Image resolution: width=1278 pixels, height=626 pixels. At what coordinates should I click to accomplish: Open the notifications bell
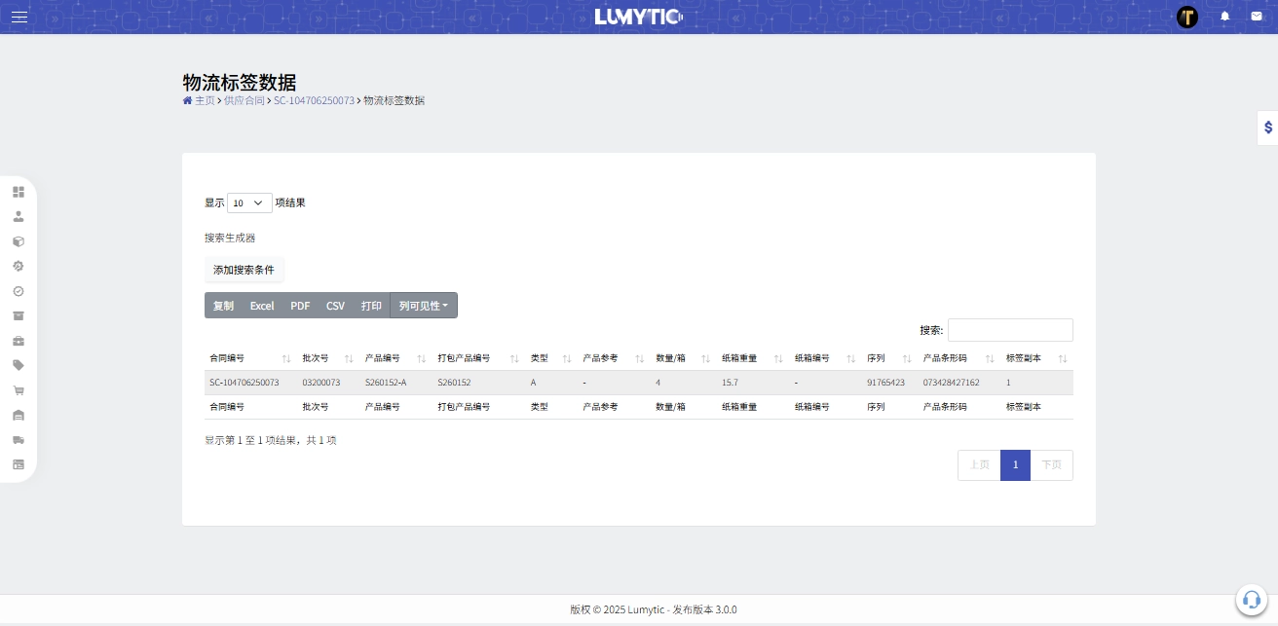(1225, 17)
